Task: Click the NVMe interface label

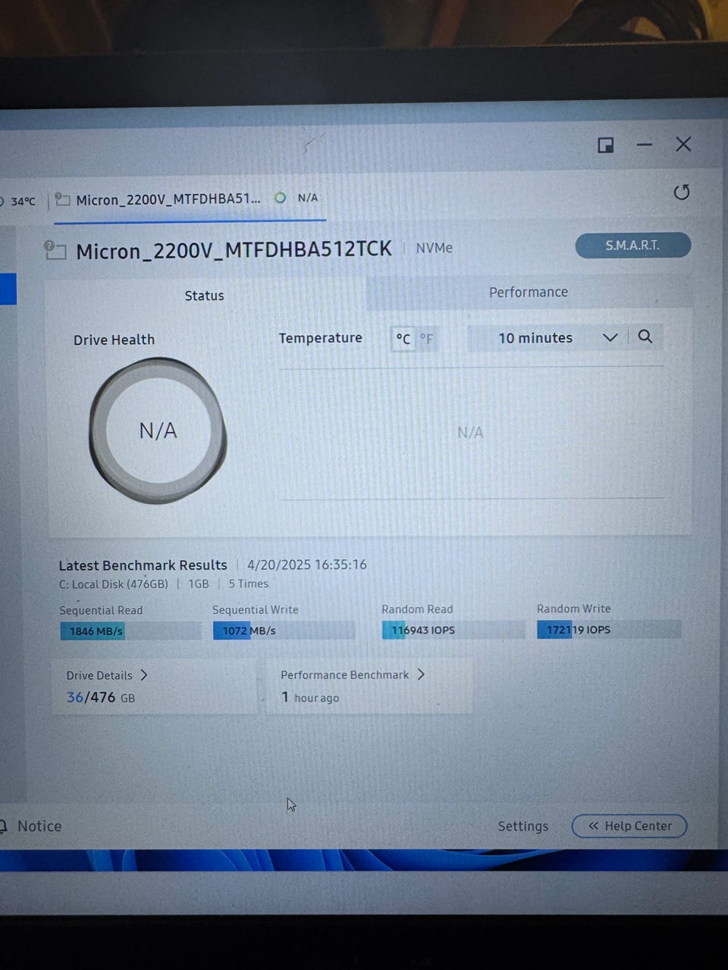Action: tap(435, 248)
